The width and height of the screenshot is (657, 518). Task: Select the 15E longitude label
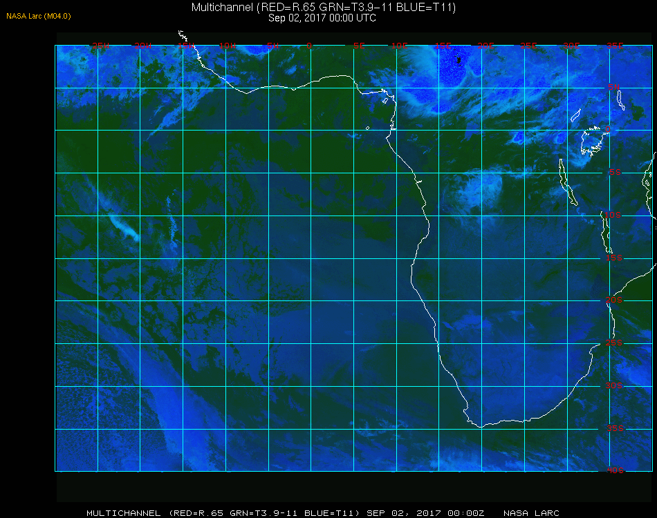[443, 46]
